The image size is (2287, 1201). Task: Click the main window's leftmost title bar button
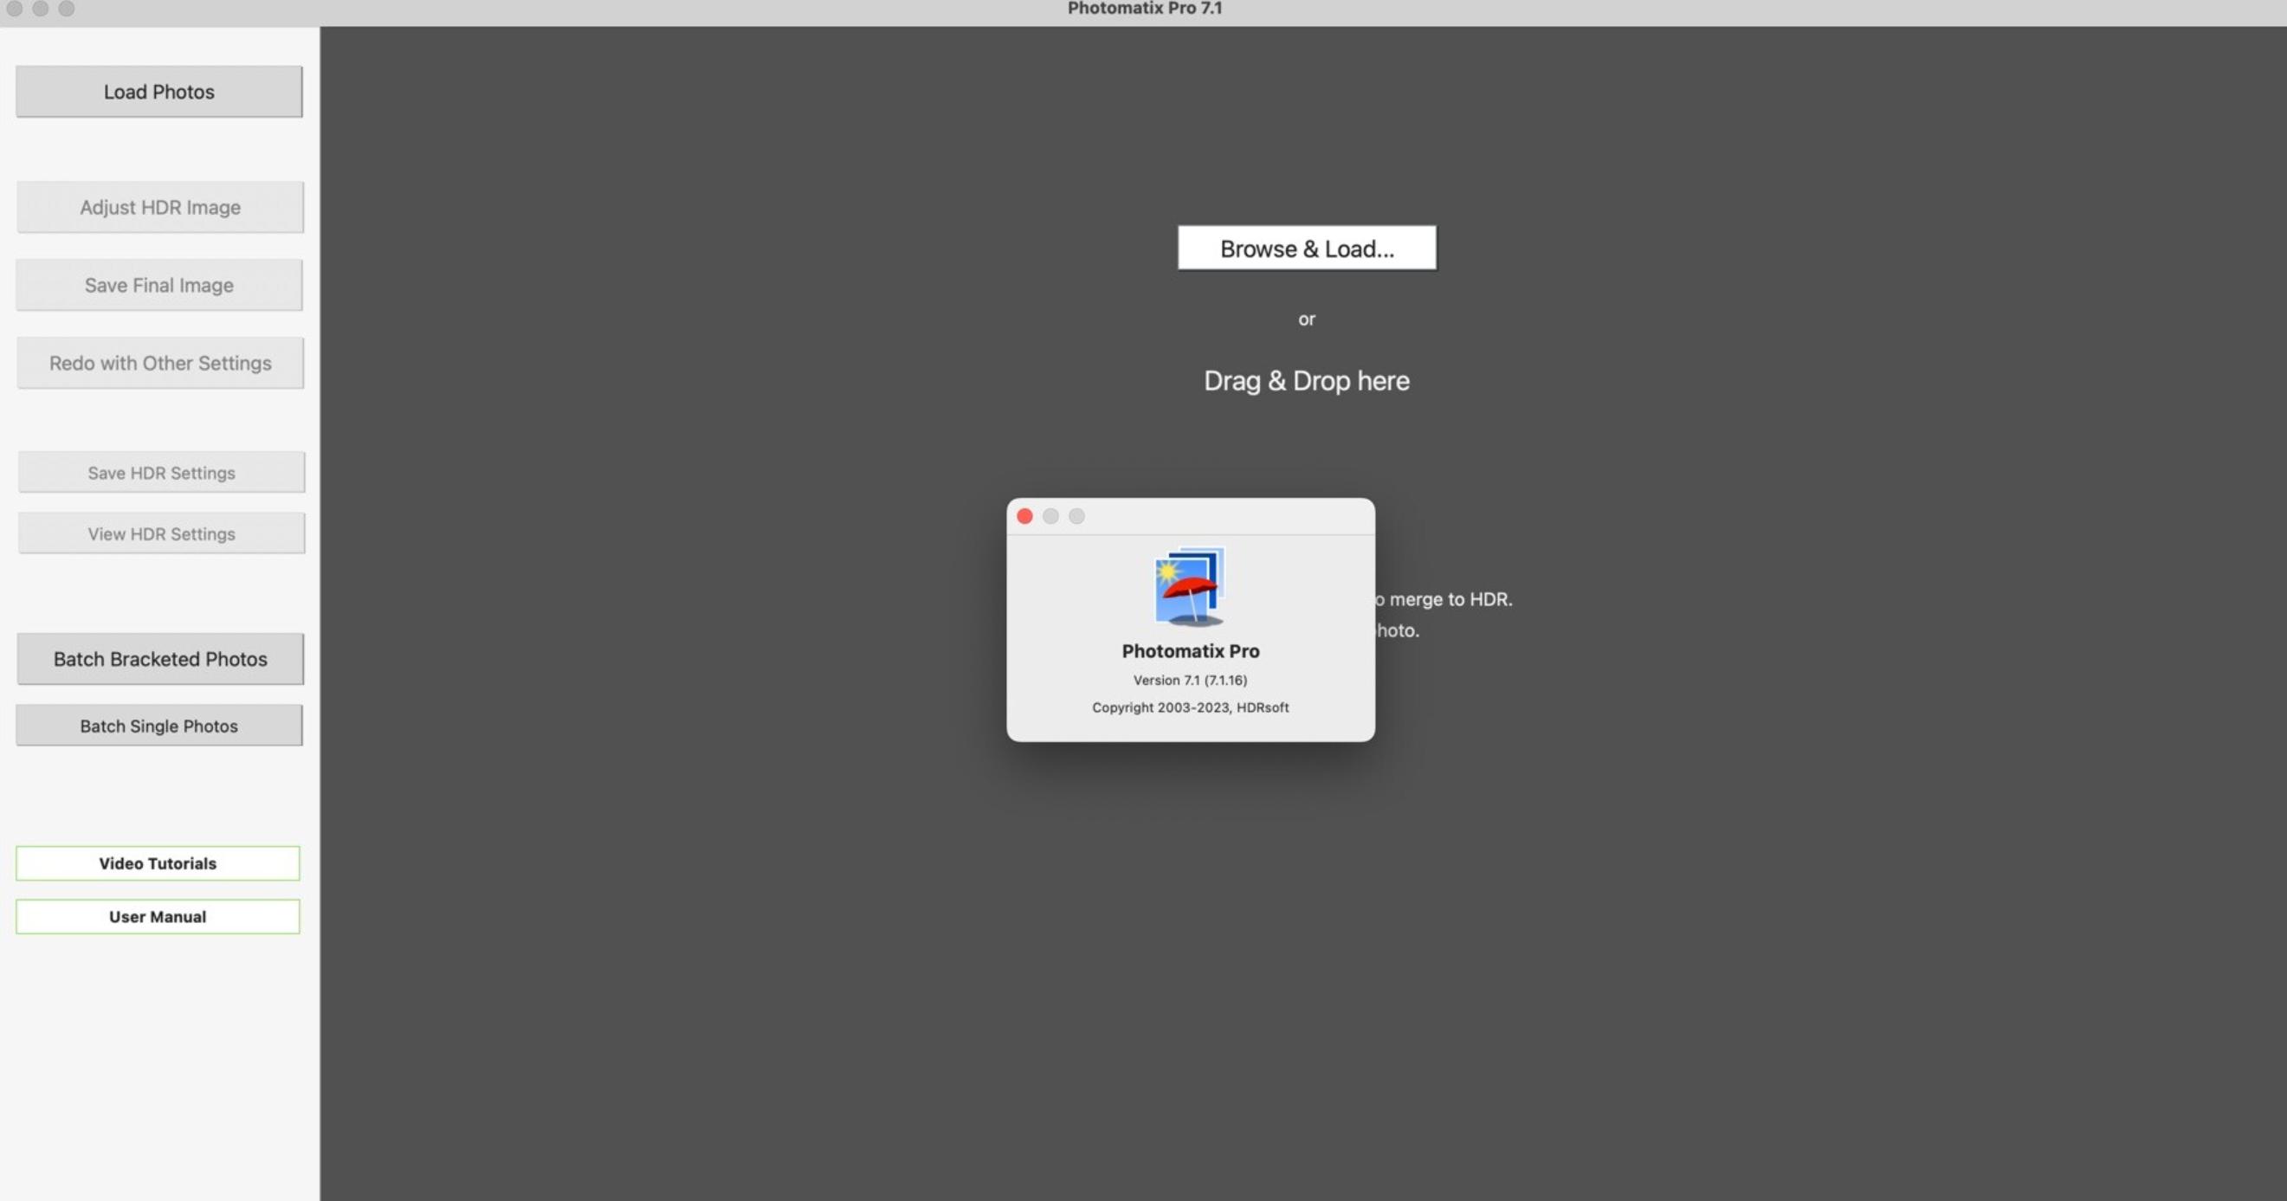tap(14, 8)
